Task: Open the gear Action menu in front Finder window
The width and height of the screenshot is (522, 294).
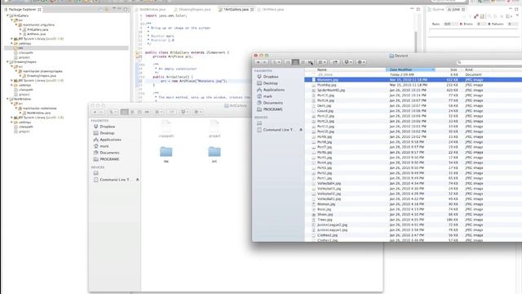Action: tap(361, 62)
